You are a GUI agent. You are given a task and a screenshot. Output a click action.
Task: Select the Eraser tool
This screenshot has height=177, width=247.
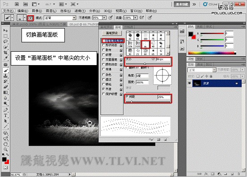pos(5,87)
